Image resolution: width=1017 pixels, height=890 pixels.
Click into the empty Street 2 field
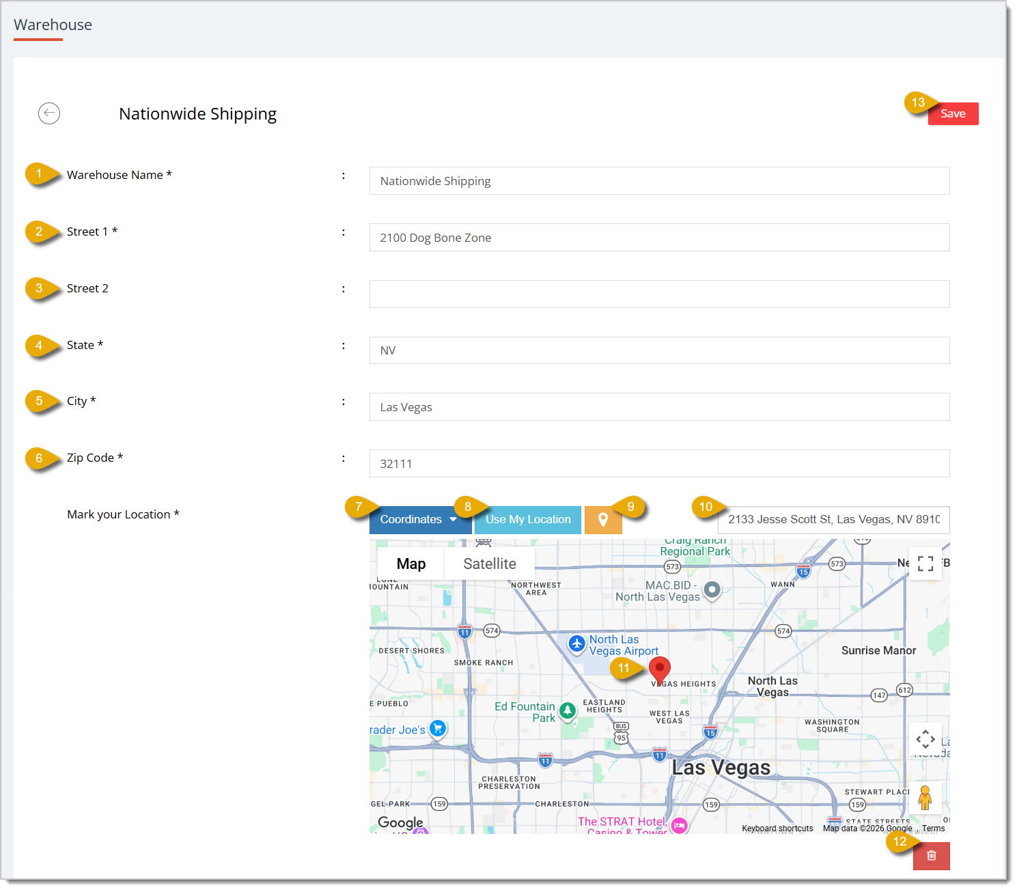tap(659, 294)
